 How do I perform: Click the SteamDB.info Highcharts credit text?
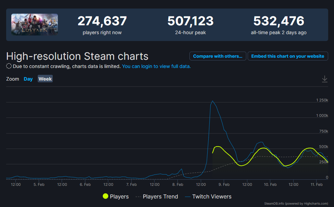(x=296, y=203)
